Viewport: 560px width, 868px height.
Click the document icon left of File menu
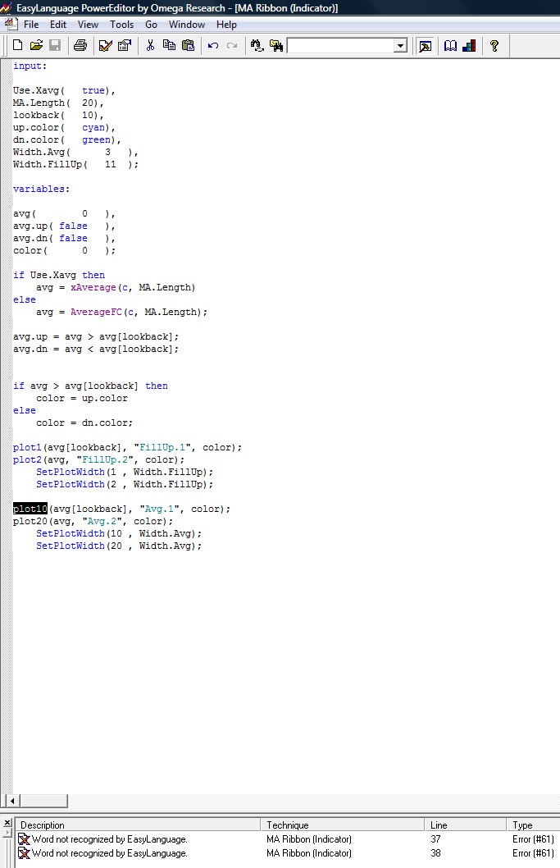point(11,24)
